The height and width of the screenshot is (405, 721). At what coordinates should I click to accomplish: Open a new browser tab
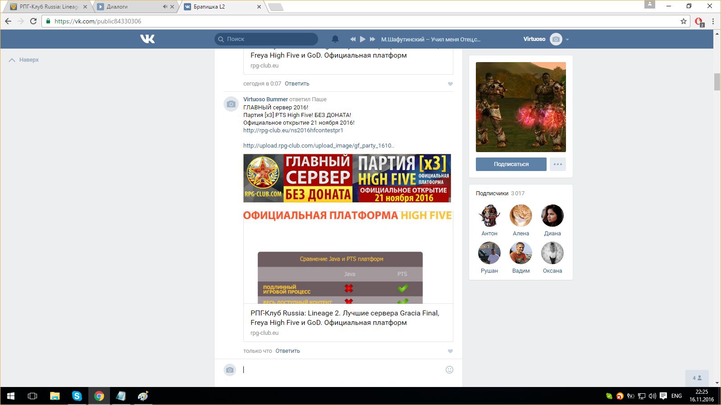click(276, 7)
